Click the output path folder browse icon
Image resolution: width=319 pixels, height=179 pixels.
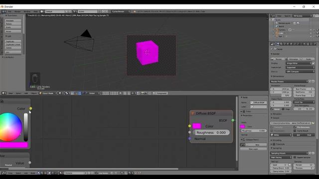313,123
